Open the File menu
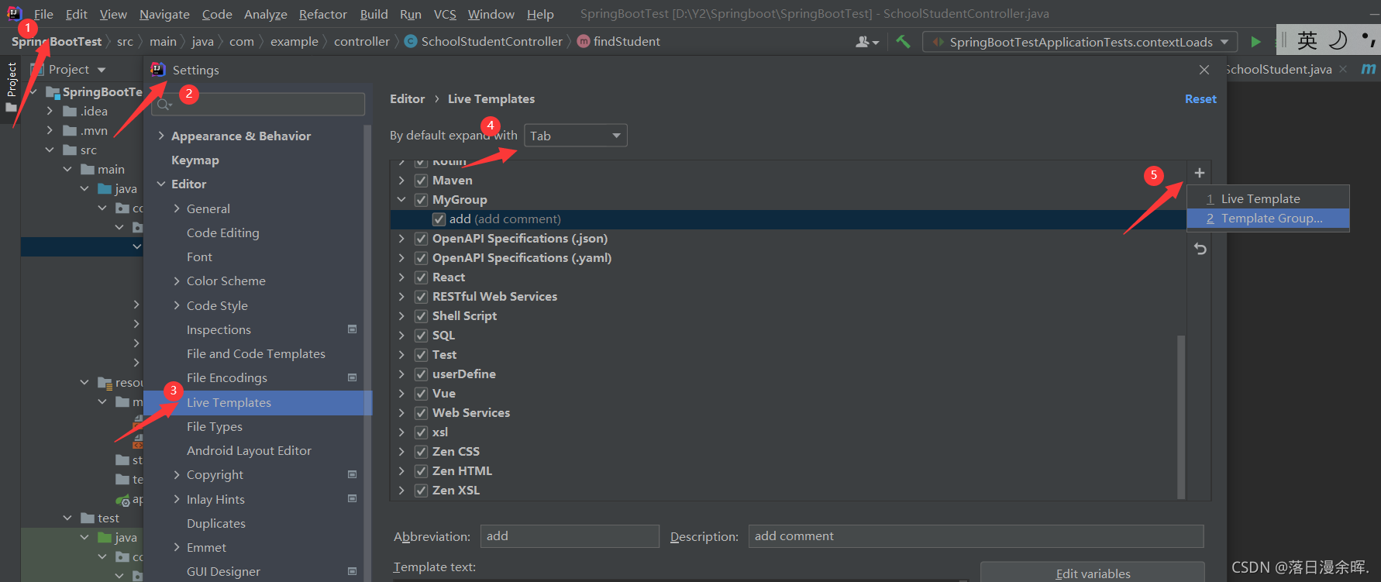The height and width of the screenshot is (582, 1381). tap(43, 14)
